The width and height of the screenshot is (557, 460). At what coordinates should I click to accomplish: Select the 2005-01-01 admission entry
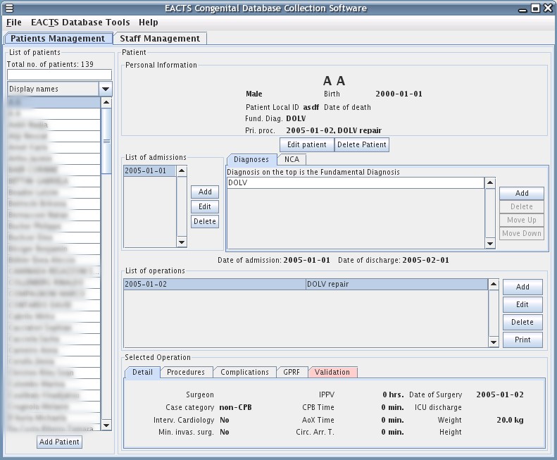pos(149,171)
